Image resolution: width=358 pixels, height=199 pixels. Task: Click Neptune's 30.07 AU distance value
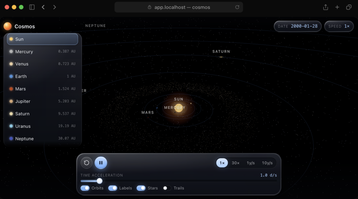(67, 138)
